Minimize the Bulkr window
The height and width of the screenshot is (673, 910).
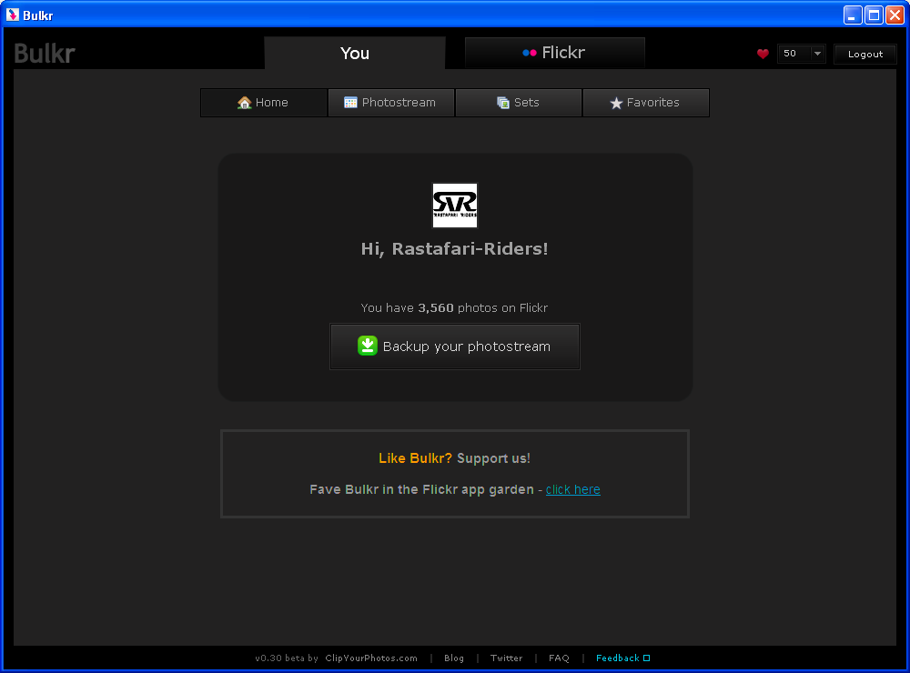point(853,15)
